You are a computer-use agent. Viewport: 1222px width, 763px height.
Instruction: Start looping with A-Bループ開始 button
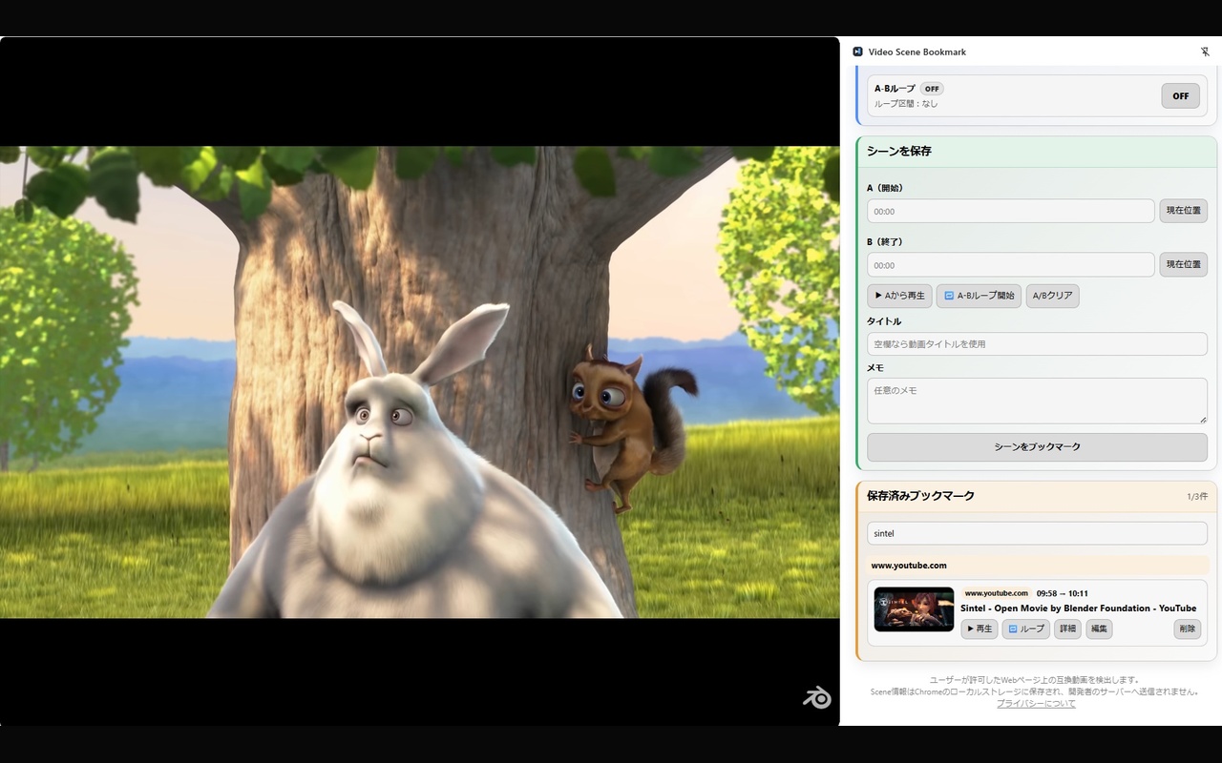tap(979, 296)
